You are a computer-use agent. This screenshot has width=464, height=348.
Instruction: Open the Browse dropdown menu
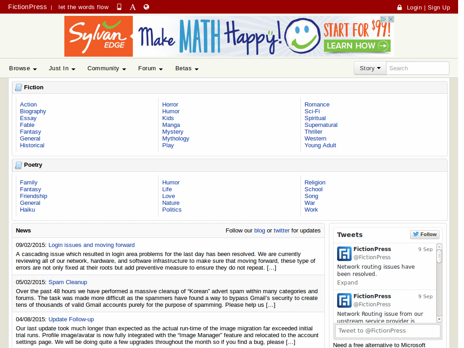[x=23, y=68]
